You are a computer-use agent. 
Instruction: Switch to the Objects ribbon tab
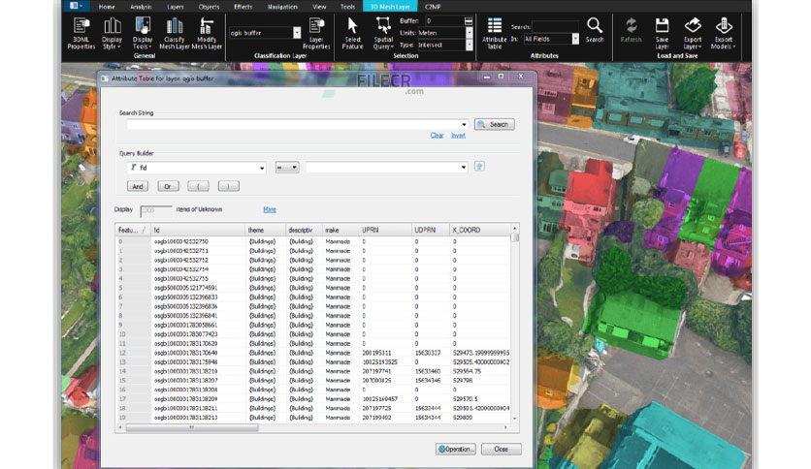(209, 7)
